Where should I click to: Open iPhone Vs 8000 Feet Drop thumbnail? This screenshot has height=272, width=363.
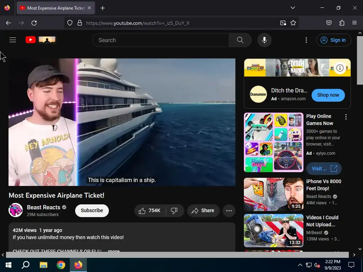(273, 194)
